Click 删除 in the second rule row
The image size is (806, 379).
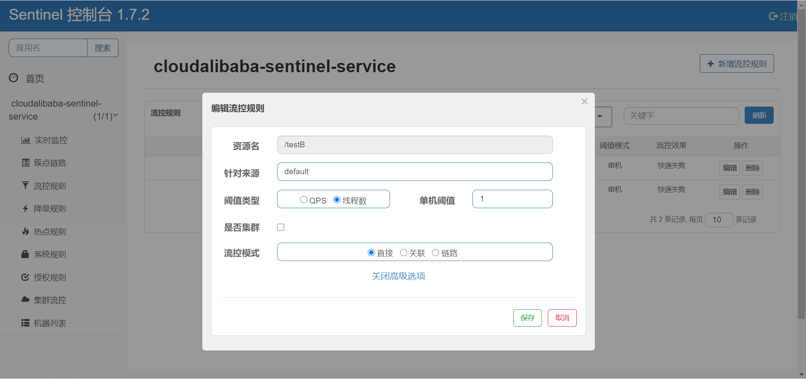752,192
